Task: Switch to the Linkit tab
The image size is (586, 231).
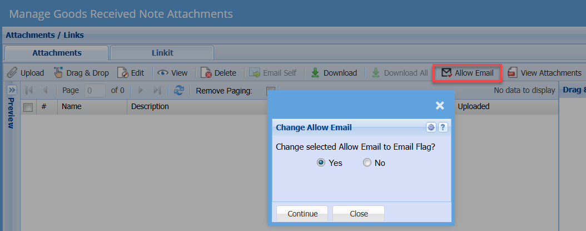Action: (162, 53)
